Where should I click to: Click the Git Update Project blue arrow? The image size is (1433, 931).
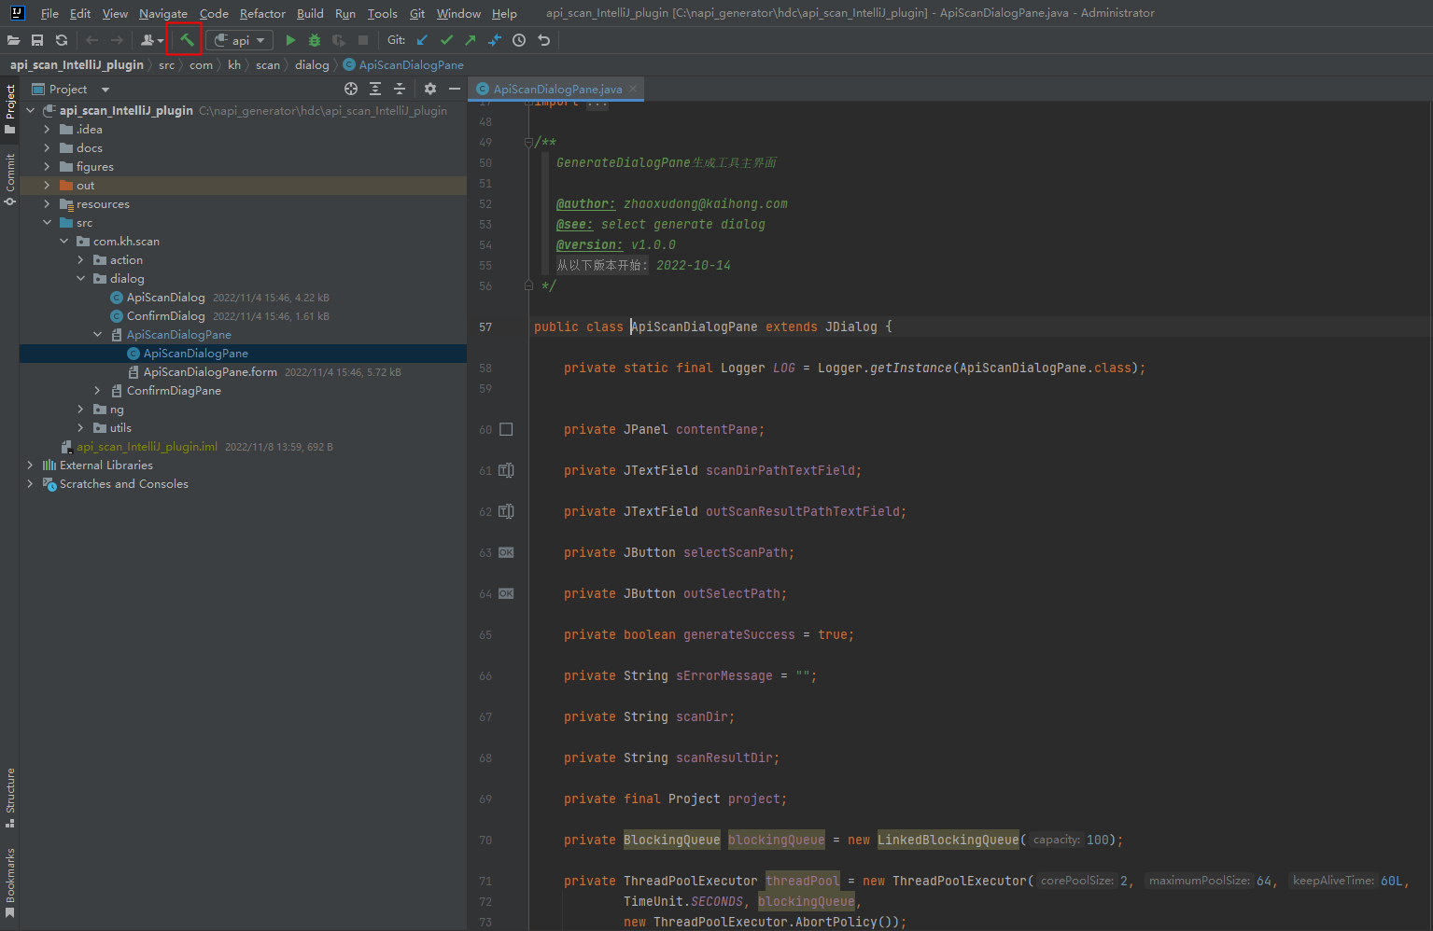tap(423, 40)
